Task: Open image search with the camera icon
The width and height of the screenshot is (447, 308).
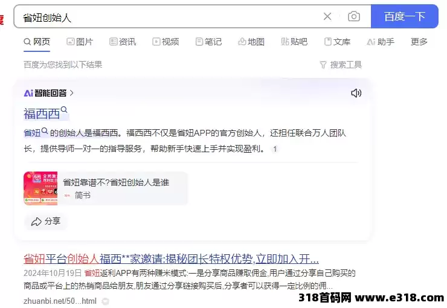Action: point(353,16)
